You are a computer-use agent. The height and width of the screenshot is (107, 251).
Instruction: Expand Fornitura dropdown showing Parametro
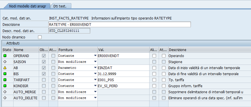(95, 68)
